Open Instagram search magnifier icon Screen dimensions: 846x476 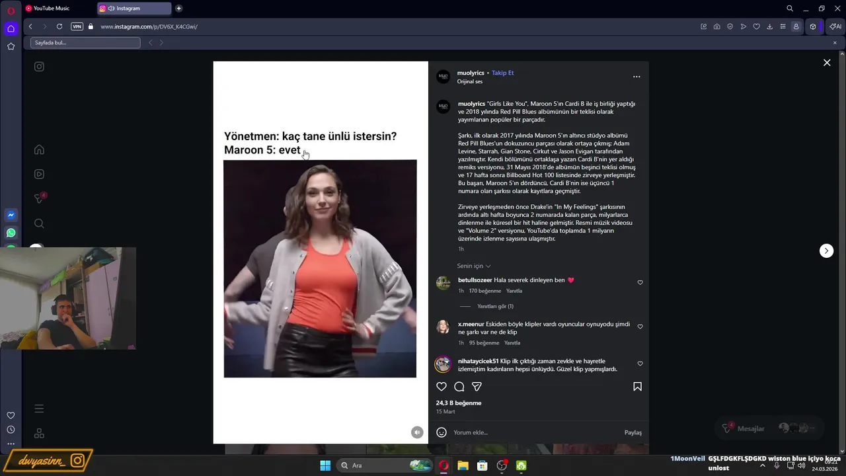[x=39, y=223]
